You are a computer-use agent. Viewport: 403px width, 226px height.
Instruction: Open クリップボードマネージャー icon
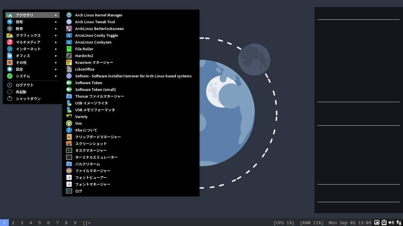[69, 137]
